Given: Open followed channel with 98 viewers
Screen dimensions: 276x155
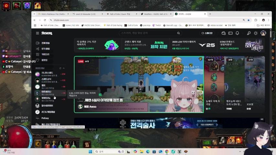Looking at the screenshot, I should pyautogui.click(x=50, y=87).
